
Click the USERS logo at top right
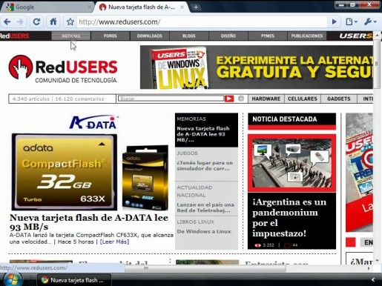click(x=356, y=36)
